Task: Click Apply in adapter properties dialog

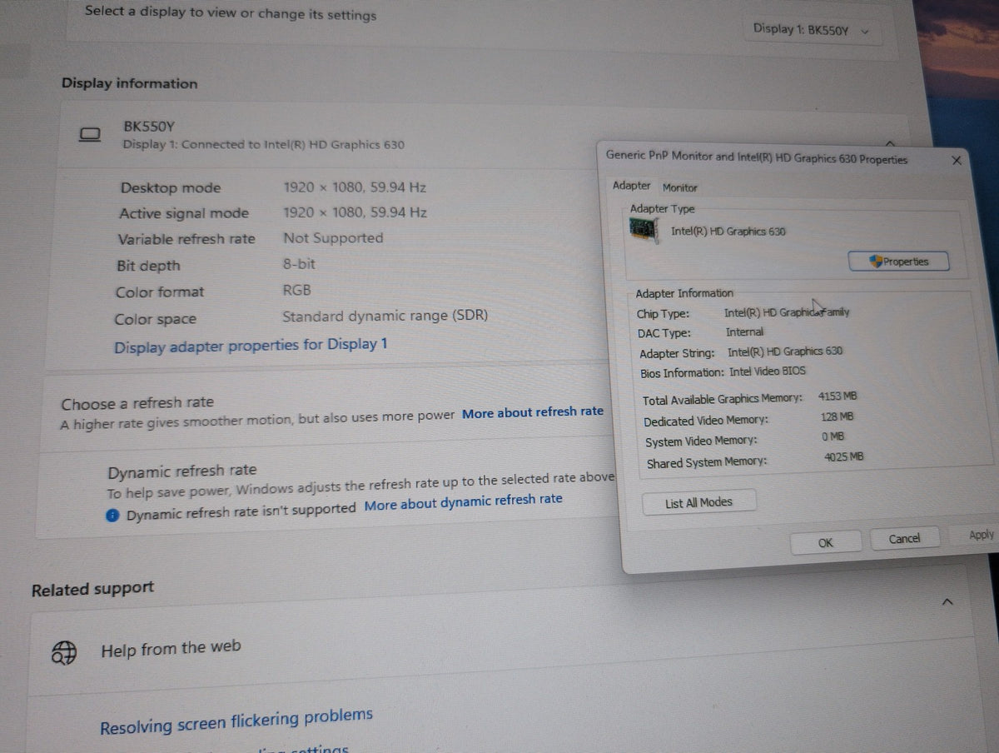Action: (x=981, y=535)
